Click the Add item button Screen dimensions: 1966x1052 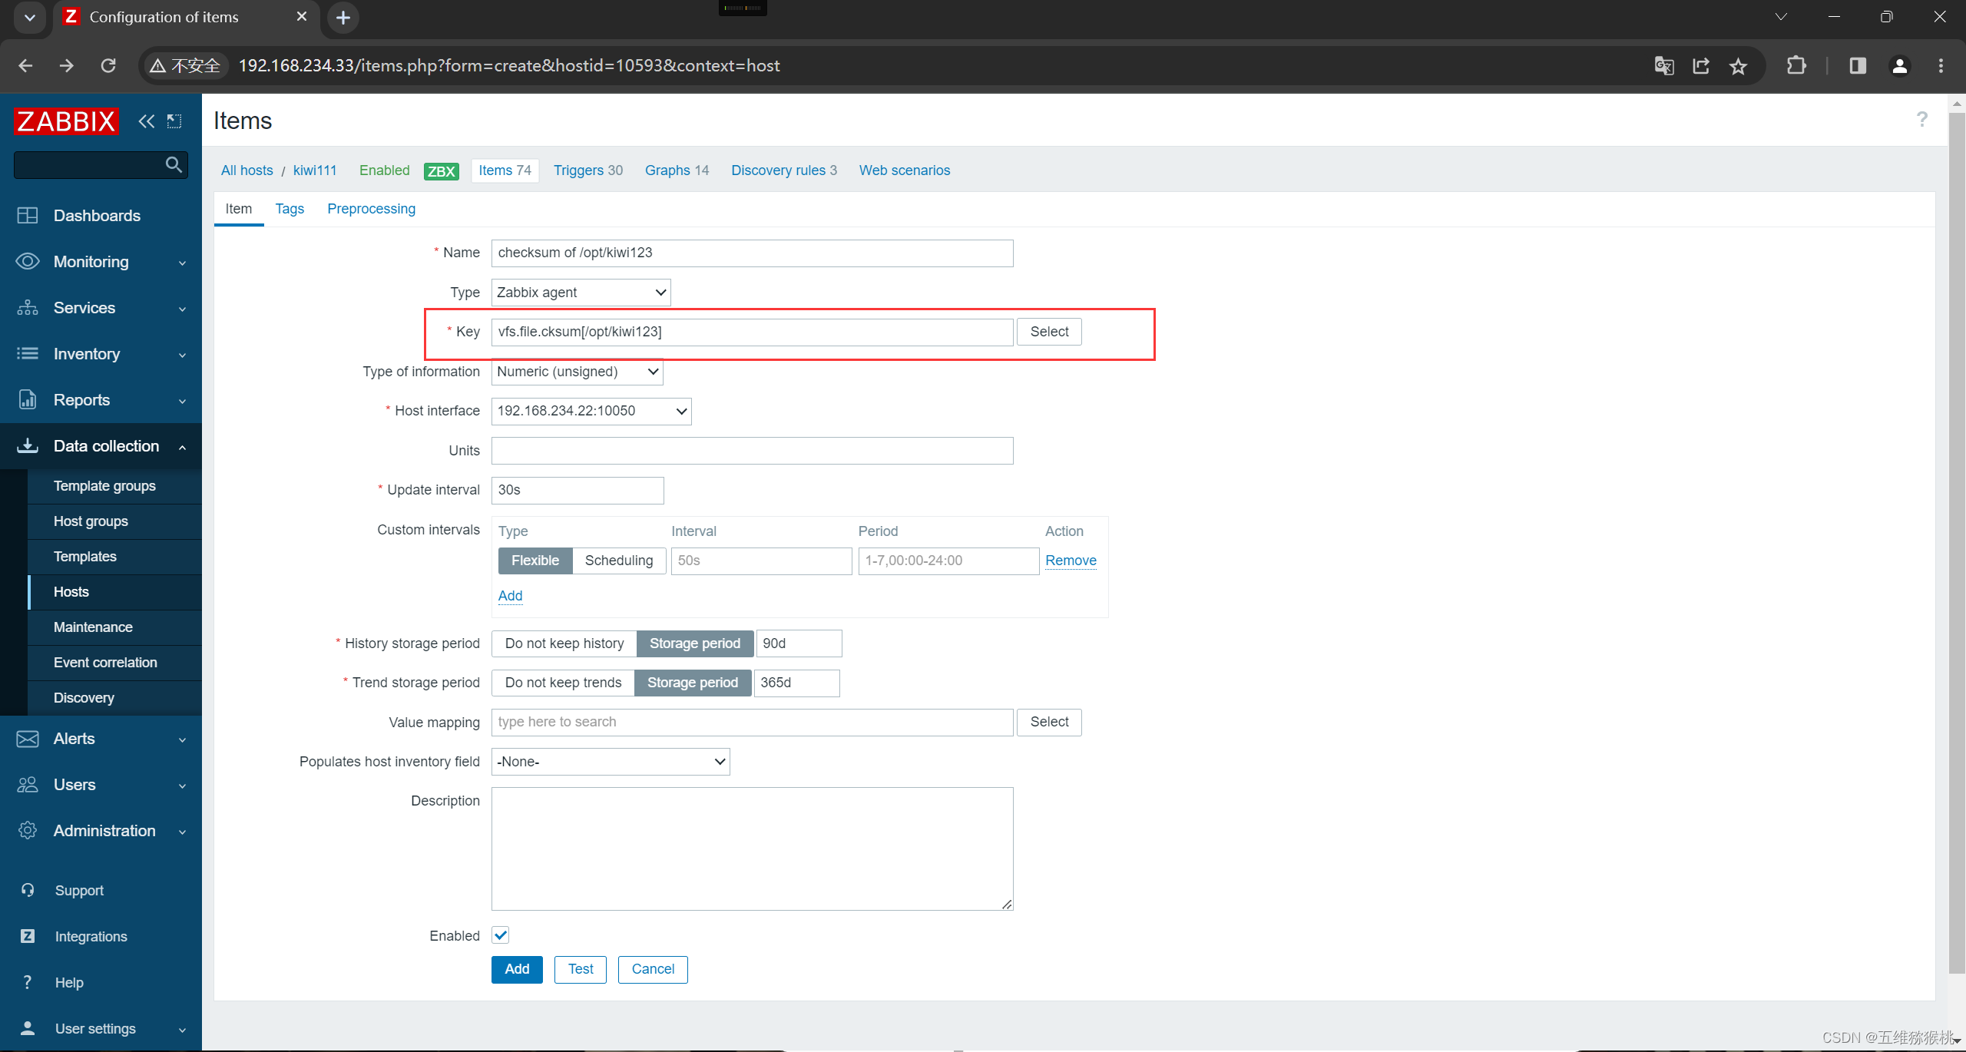coord(518,968)
